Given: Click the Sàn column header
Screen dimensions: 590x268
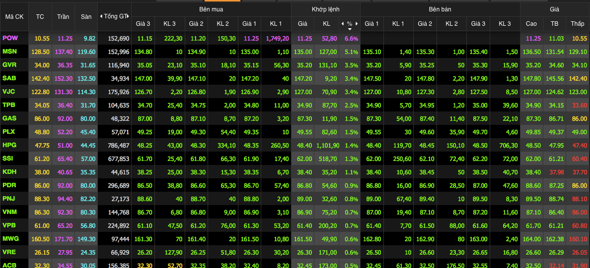Looking at the screenshot, I should point(86,16).
